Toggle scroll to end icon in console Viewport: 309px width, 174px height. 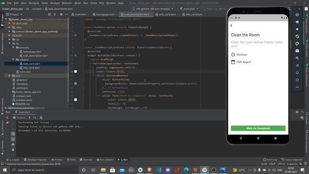pyautogui.click(x=13, y=139)
